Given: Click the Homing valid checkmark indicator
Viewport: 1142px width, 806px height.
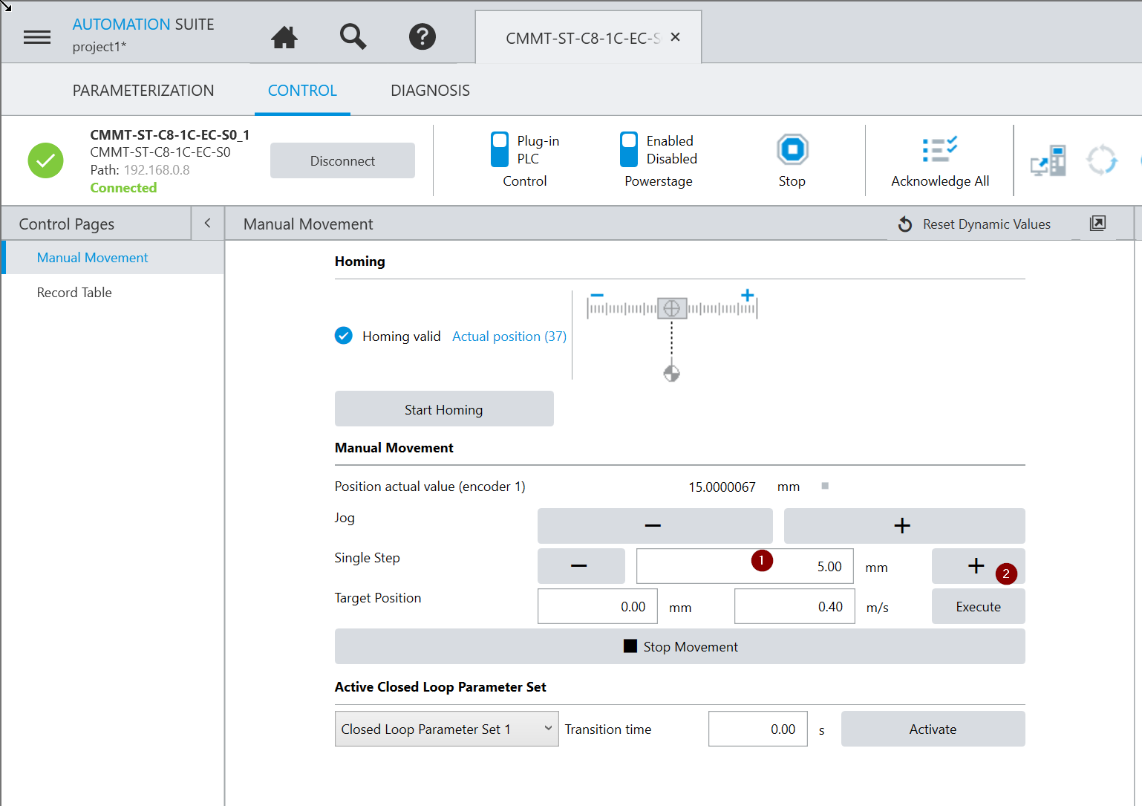Looking at the screenshot, I should pyautogui.click(x=344, y=336).
